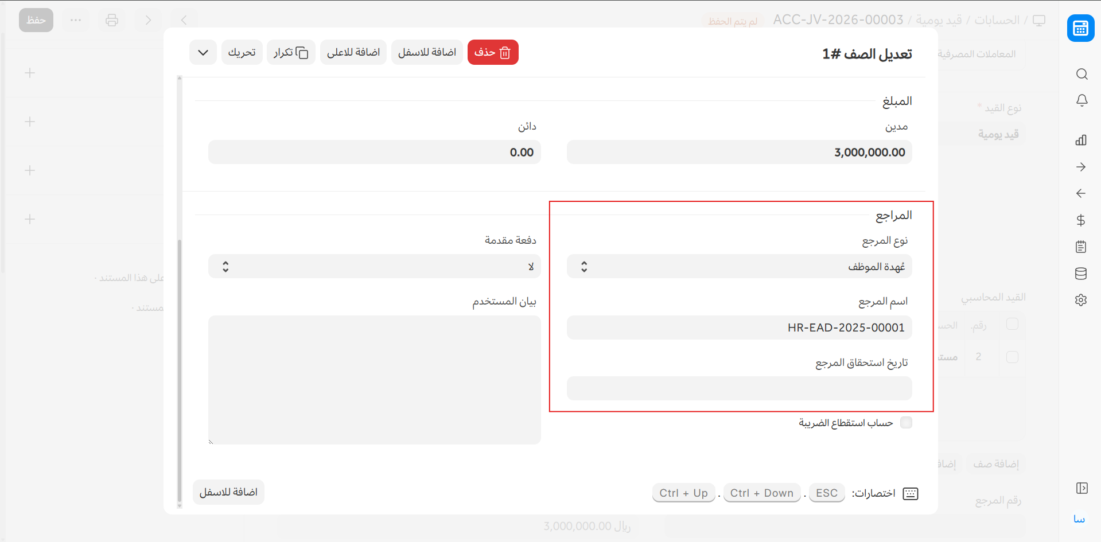Open the database icon in sidebar

coord(1081,274)
